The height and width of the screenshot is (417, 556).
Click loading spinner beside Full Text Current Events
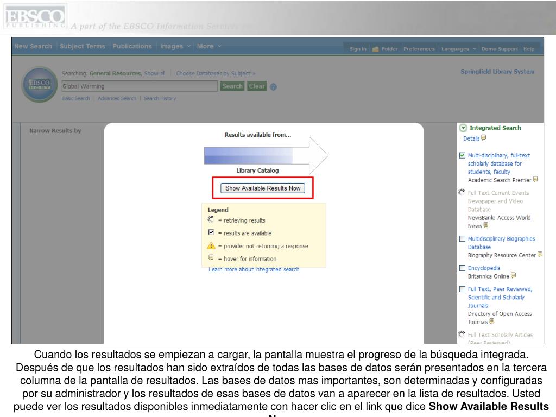(462, 192)
